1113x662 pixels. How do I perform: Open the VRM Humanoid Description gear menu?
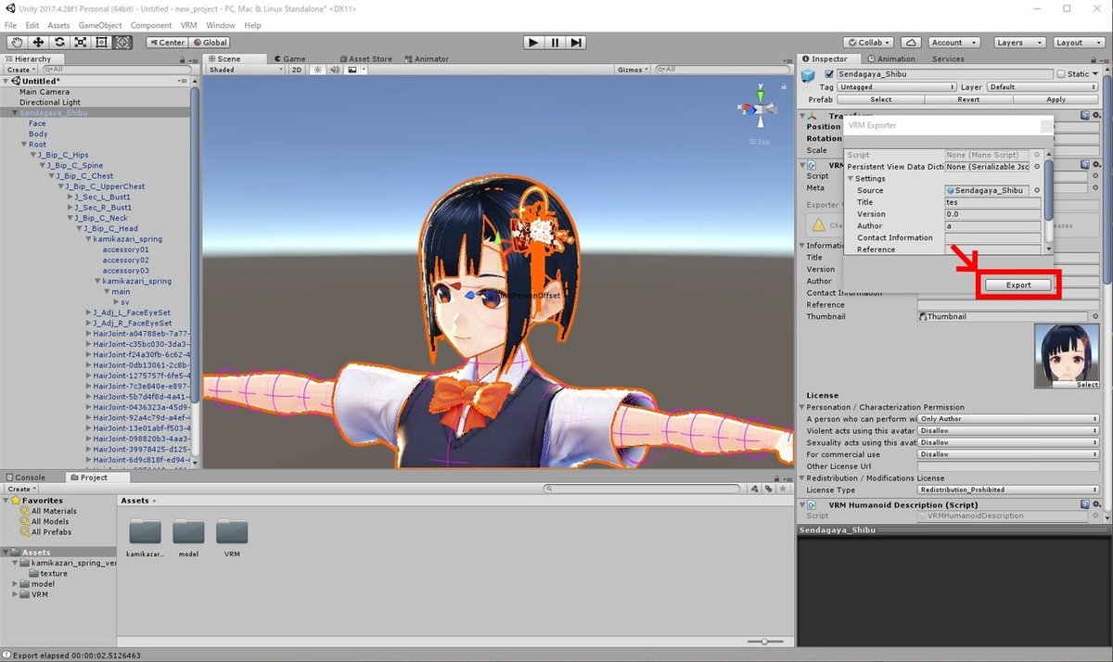[x=1096, y=504]
